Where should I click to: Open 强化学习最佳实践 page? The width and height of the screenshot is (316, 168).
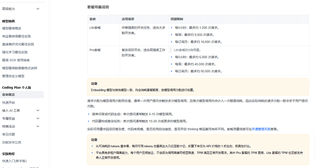pyautogui.click(x=15, y=52)
